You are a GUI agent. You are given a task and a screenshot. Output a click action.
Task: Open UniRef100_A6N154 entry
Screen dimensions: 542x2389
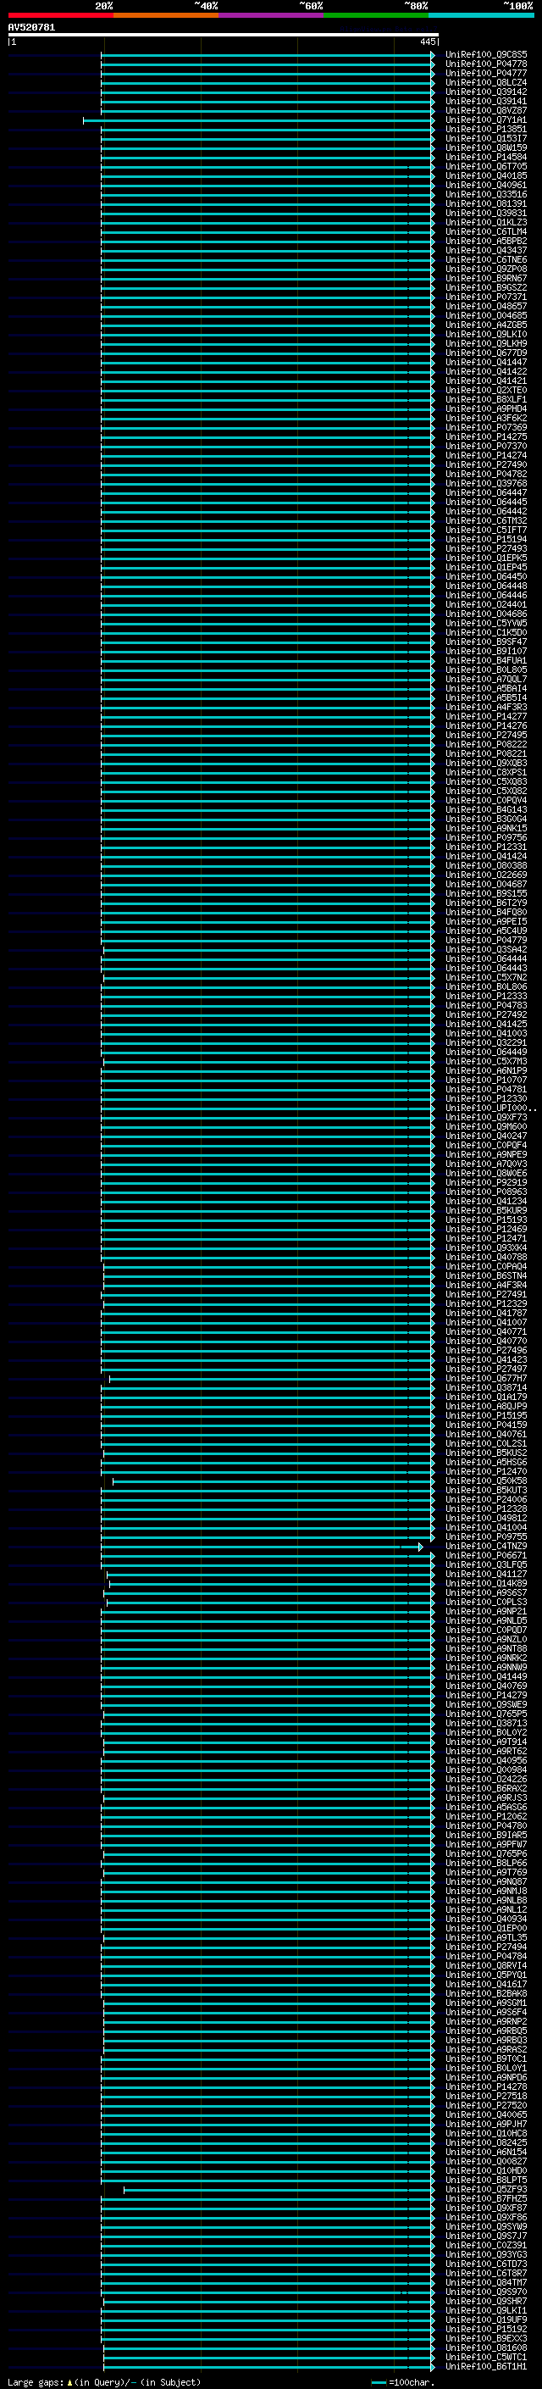click(x=486, y=2152)
